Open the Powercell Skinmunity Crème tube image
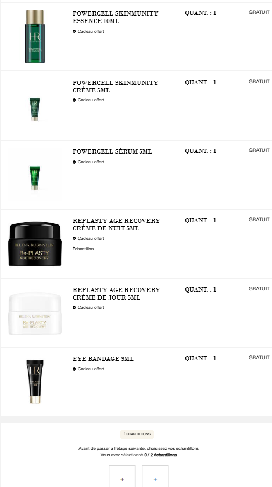The width and height of the screenshot is (272, 487). click(x=35, y=109)
